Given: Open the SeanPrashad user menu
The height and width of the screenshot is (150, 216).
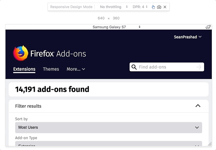Looking at the screenshot, I should coord(188,37).
